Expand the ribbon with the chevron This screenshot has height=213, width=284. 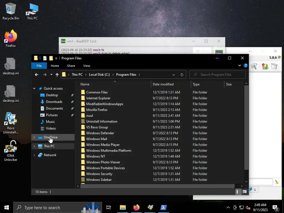click(x=239, y=65)
